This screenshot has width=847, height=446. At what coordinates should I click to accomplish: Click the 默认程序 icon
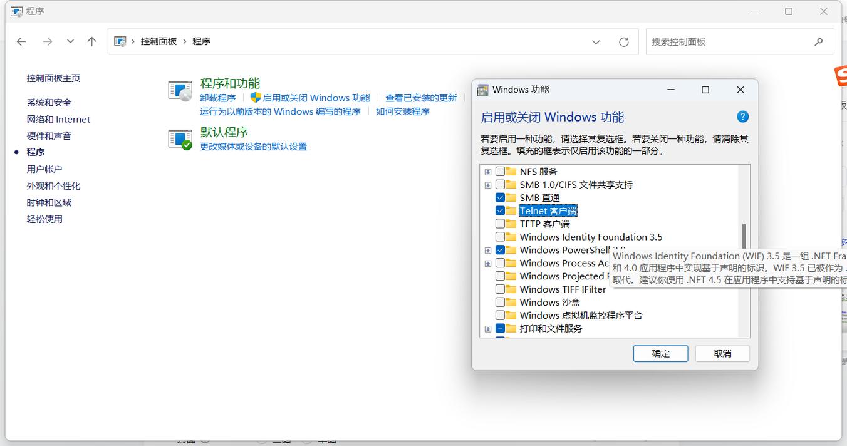[x=180, y=139]
